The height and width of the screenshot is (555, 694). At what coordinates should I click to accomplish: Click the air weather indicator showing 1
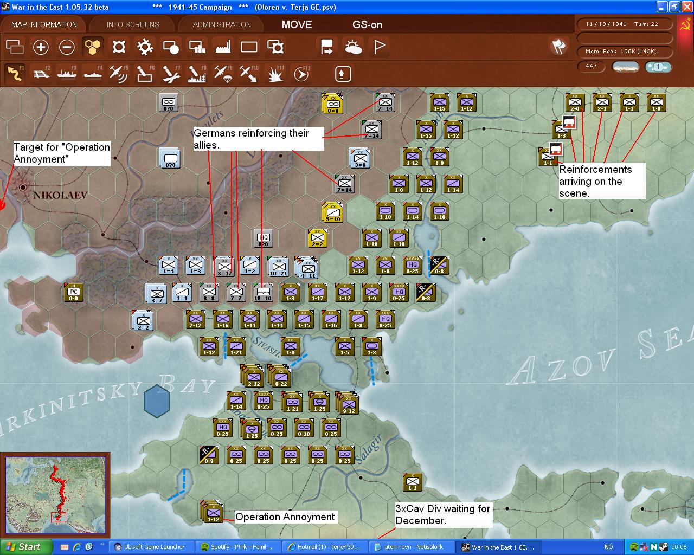658,67
